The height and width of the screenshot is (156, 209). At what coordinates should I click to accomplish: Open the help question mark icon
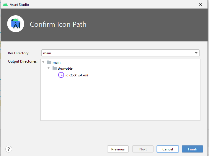click(9, 149)
